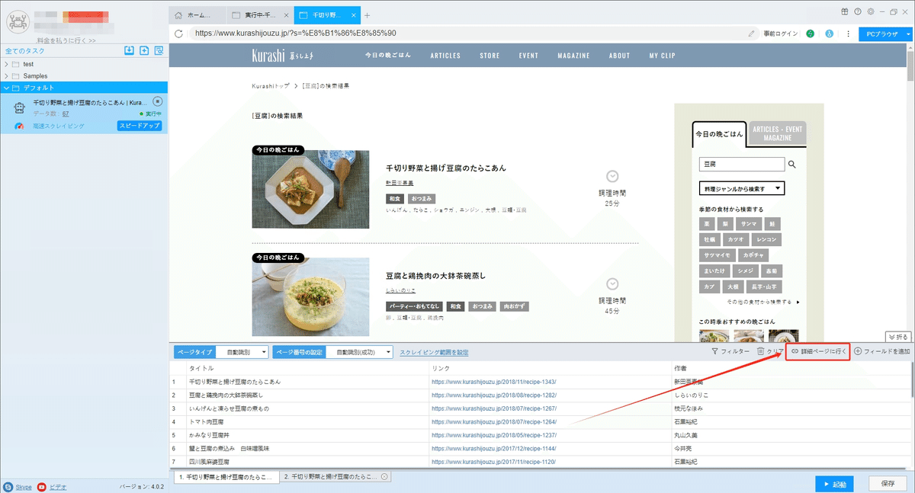The image size is (915, 493).
Task: Open MY CLIP in the site navigation
Action: click(x=663, y=56)
